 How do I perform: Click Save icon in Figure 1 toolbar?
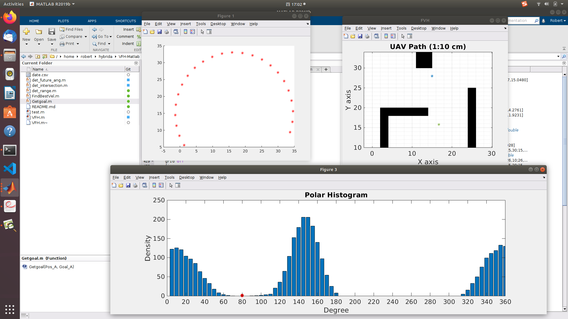click(x=159, y=32)
